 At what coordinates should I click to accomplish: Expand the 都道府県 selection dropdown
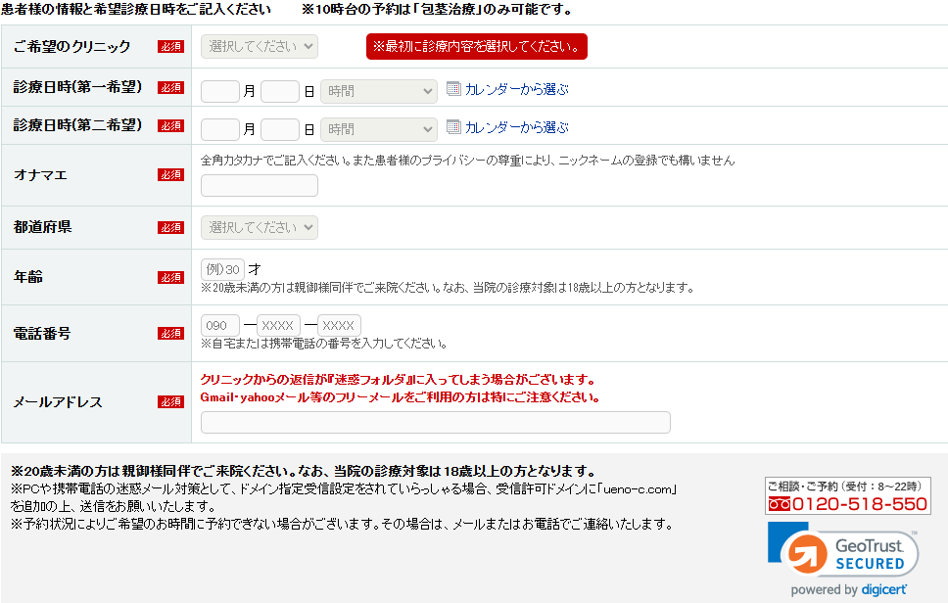[x=260, y=227]
